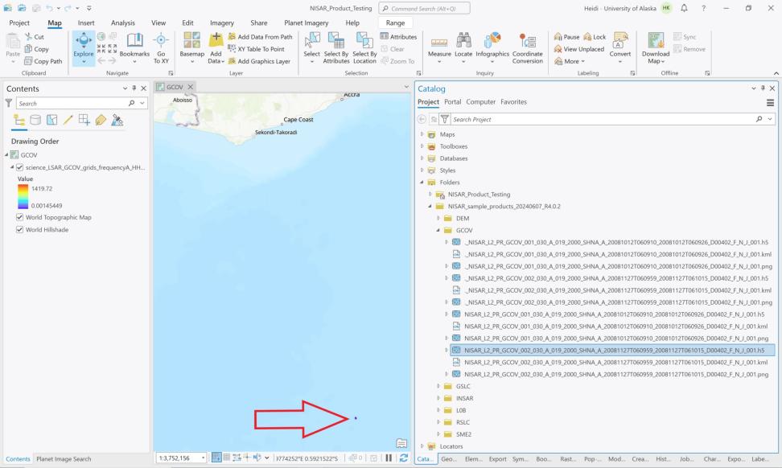Viewport: 782px width, 468px height.
Task: Click the Add Data button
Action: click(x=216, y=48)
